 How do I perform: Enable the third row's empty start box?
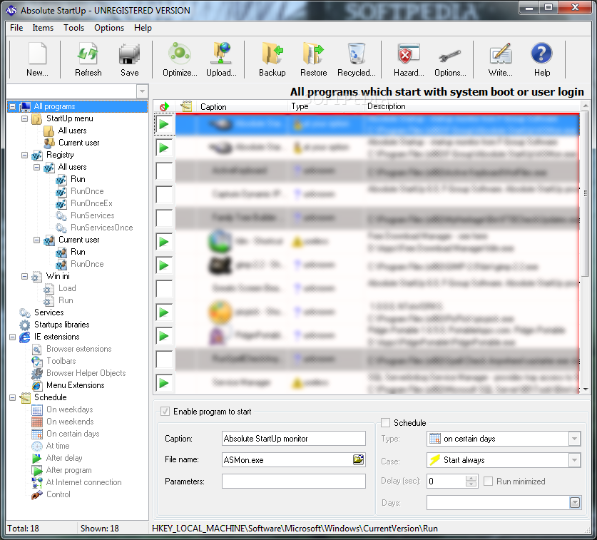pos(164,171)
